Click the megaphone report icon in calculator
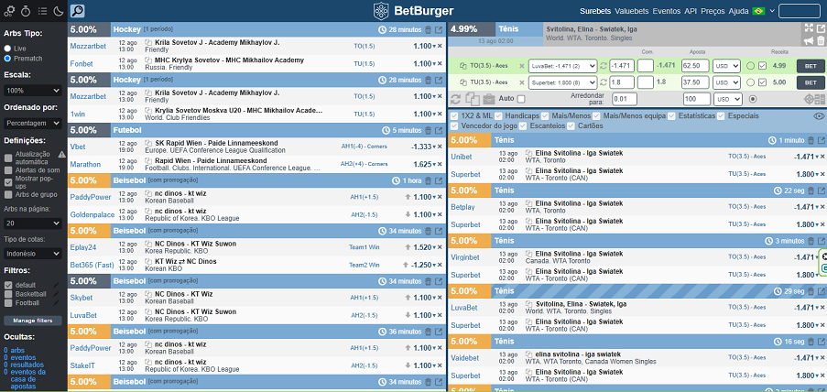The height and width of the screenshot is (392, 827). click(809, 40)
